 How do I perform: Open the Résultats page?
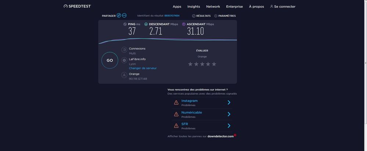tap(204, 16)
